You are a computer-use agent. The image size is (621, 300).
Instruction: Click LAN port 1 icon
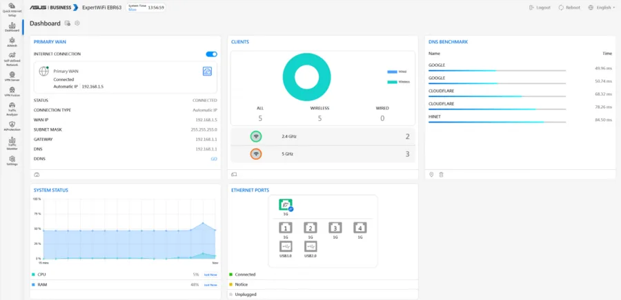click(286, 228)
